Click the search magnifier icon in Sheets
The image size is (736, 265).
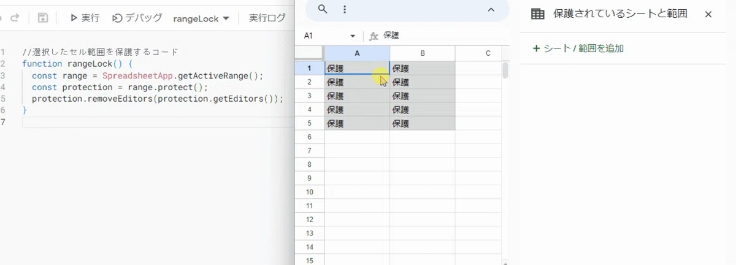pyautogui.click(x=323, y=9)
